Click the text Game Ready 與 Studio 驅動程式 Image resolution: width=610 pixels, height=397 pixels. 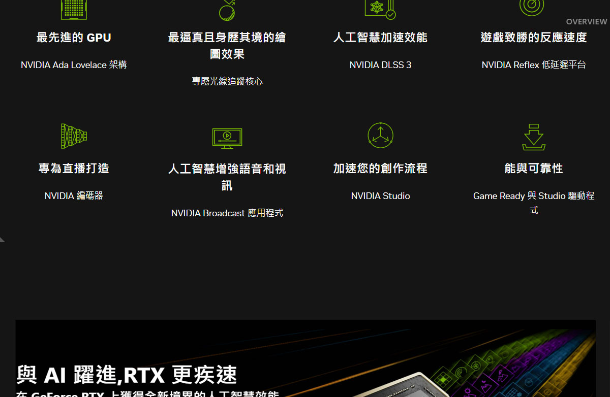[534, 203]
